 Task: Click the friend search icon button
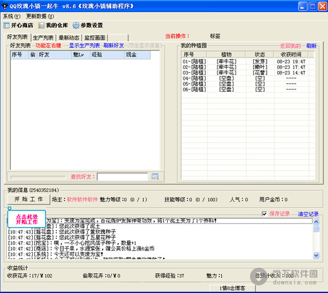(x=155, y=177)
